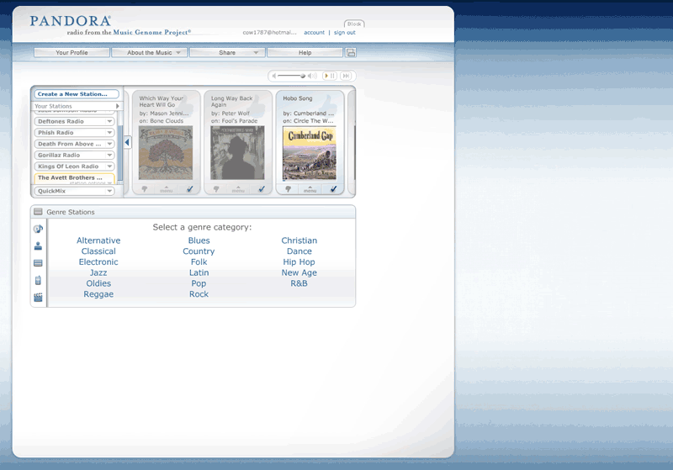Image resolution: width=673 pixels, height=470 pixels.
Task: Select the music disc sidebar icon
Action: (38, 229)
